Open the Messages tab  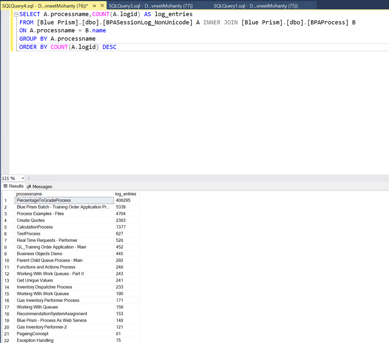coord(39,187)
